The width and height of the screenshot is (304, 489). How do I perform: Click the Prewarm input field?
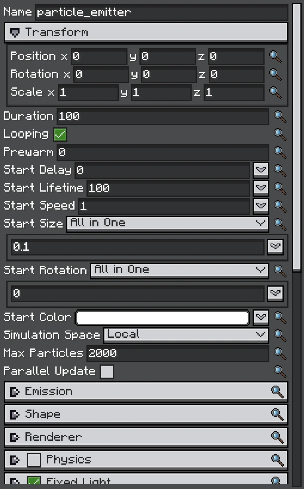[x=163, y=152]
